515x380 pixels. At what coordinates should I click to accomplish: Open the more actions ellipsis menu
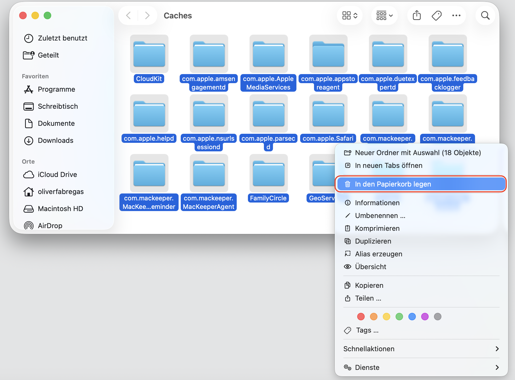(x=456, y=15)
